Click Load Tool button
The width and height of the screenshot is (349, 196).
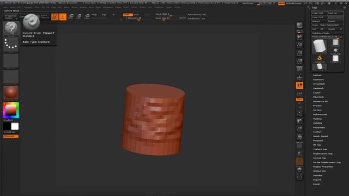click(319, 13)
